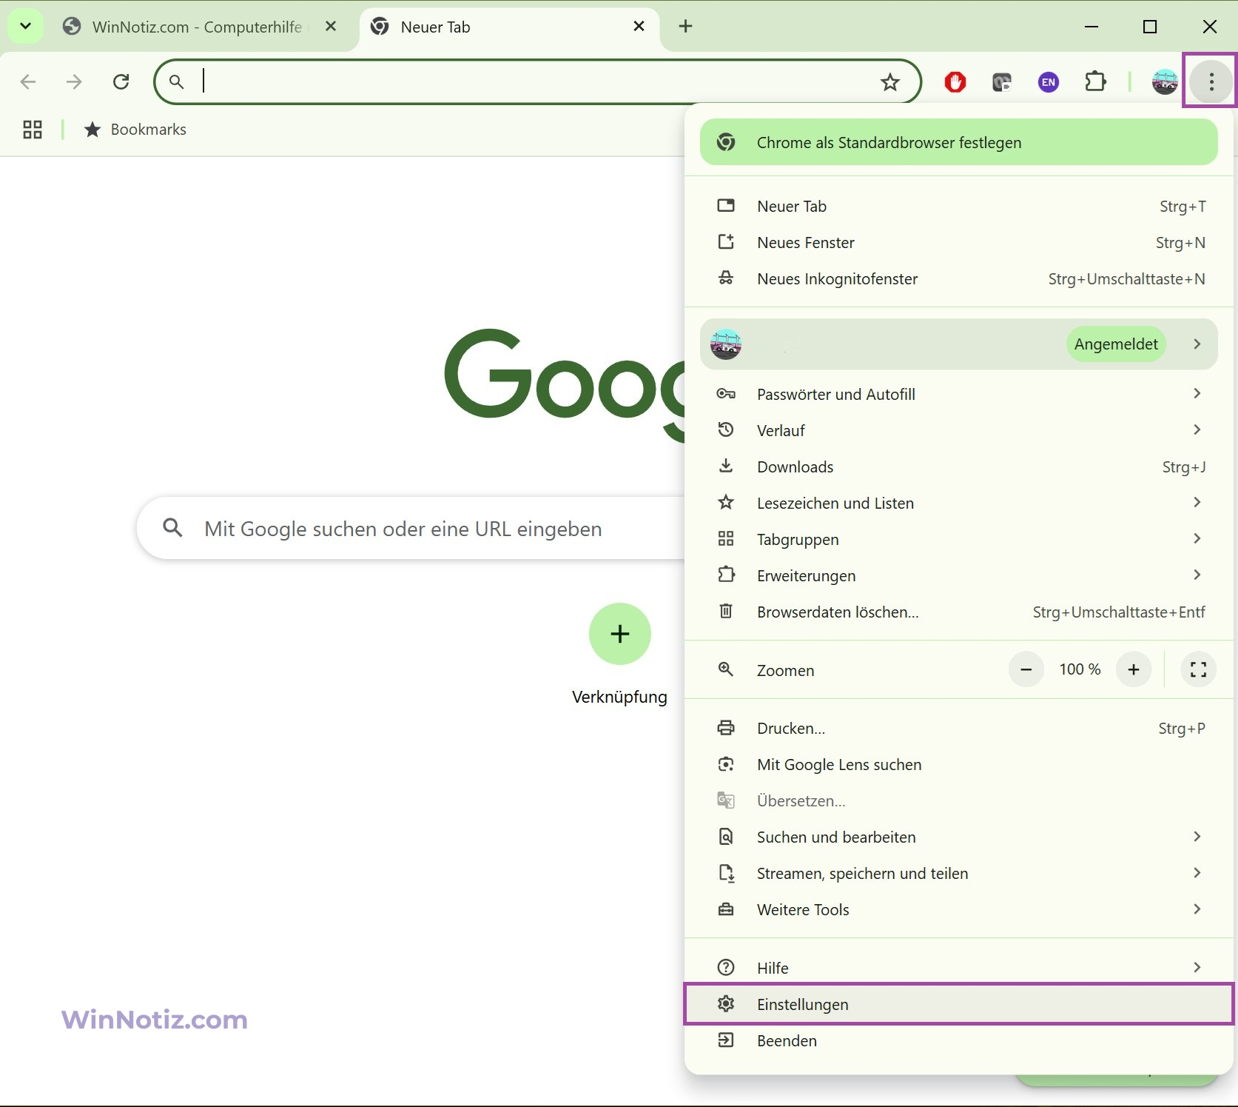Open Neues Inkognitofenster
Image resolution: width=1238 pixels, height=1107 pixels.
point(958,279)
